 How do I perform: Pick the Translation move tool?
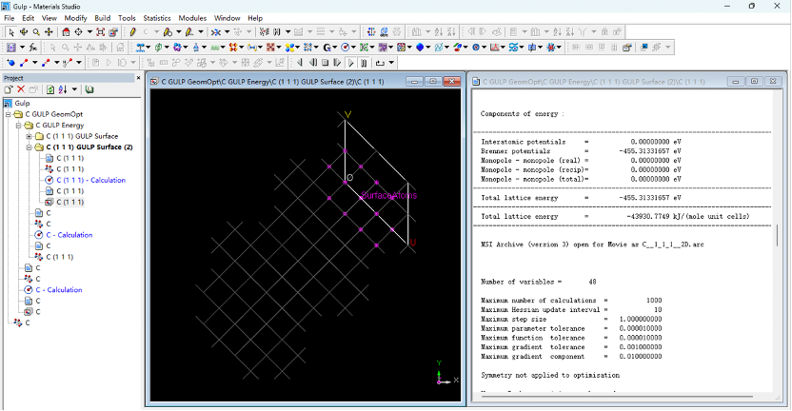49,31
